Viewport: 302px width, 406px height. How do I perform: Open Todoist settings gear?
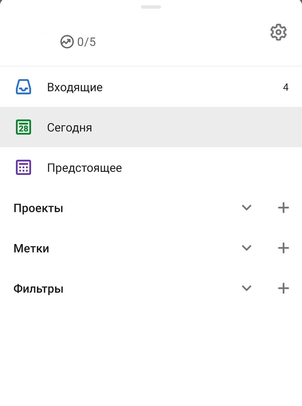(278, 32)
